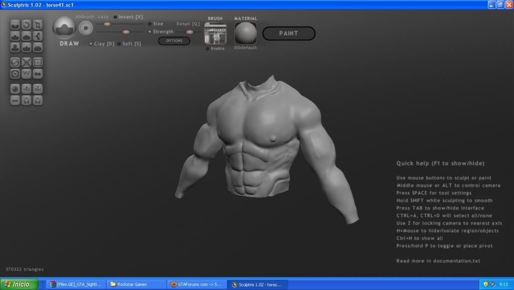Click the Subdivide all grid icon
514x290 pixels.
(x=38, y=63)
